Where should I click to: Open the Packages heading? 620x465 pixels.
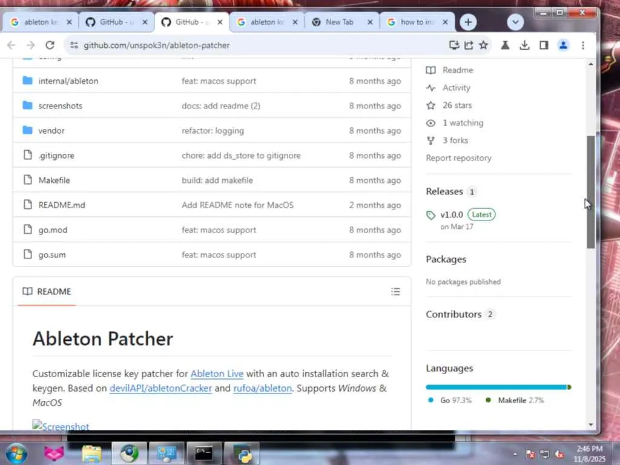(x=446, y=259)
